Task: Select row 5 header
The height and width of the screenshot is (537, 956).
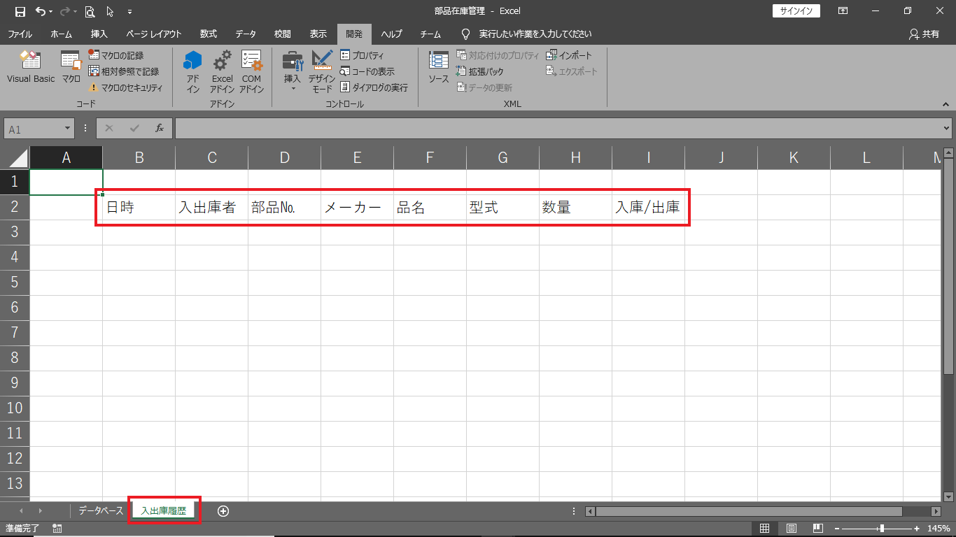Action: coord(15,282)
